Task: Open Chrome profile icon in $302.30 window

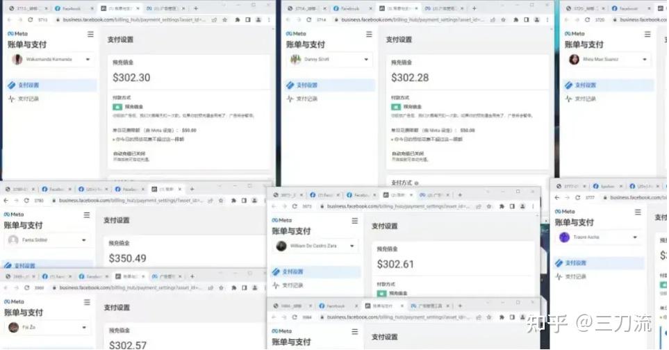Action: (258, 19)
